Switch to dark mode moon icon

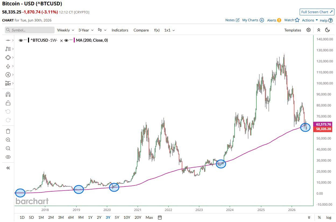(327, 30)
